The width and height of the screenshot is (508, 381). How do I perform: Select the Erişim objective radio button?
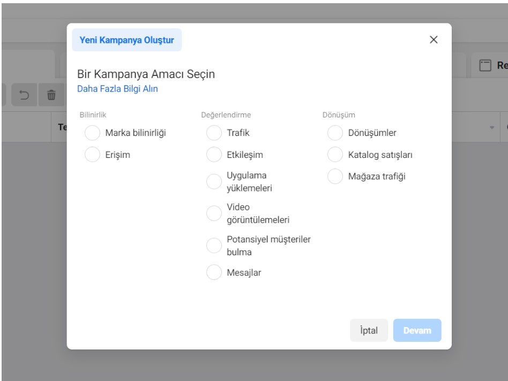(92, 155)
